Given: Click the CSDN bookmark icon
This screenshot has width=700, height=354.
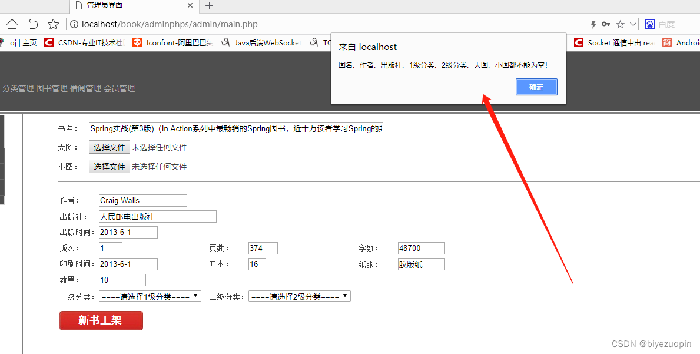Looking at the screenshot, I should (48, 42).
